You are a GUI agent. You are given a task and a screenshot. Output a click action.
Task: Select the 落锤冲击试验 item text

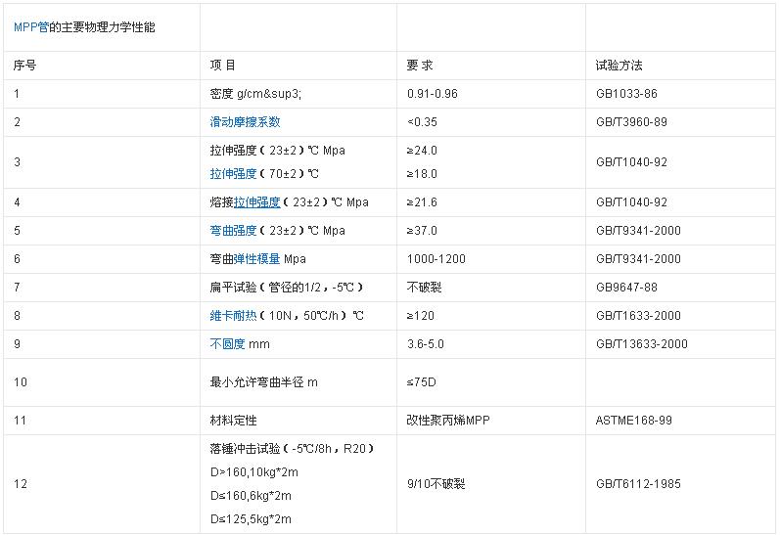[292, 448]
